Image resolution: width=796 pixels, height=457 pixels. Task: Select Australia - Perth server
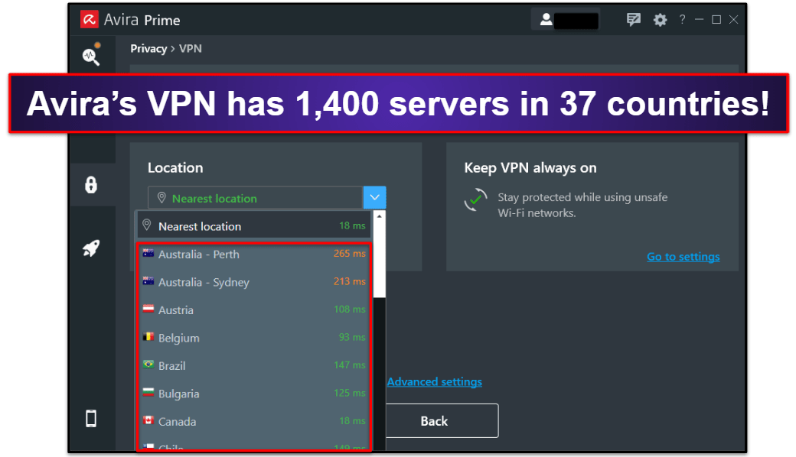(254, 254)
